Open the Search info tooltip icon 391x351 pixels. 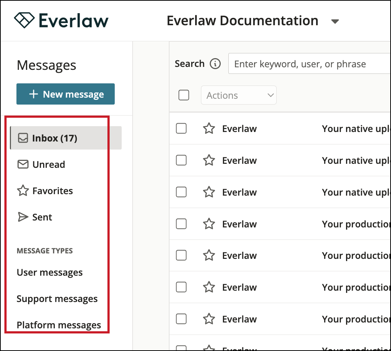tap(215, 64)
